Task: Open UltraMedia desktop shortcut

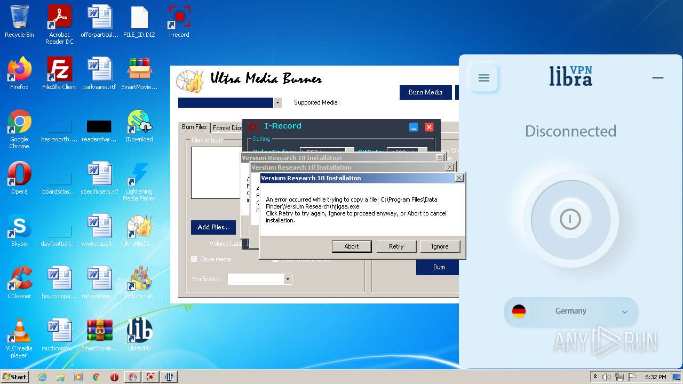Action: [139, 230]
